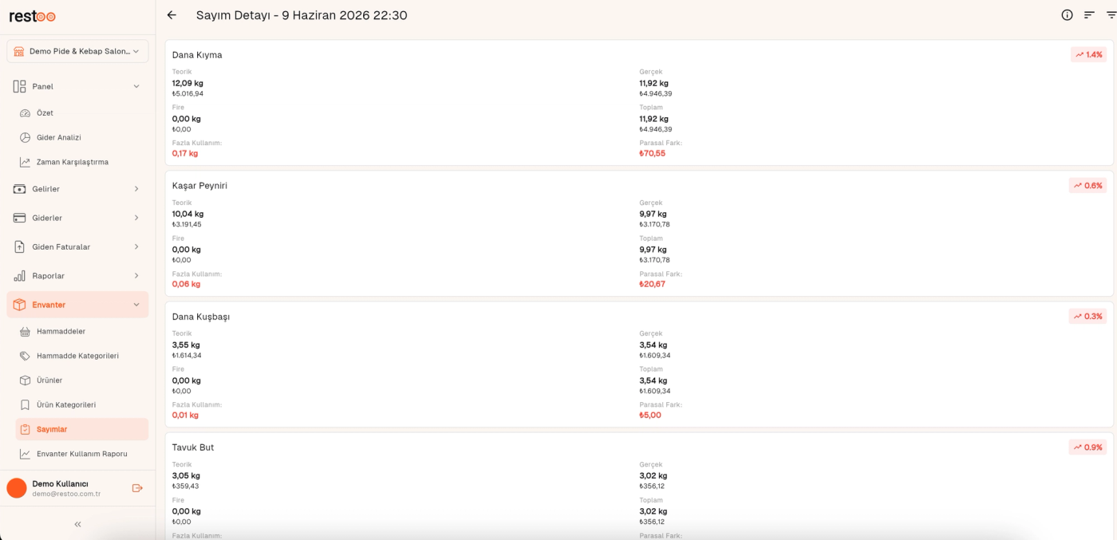
Task: Open the filter icon at the far top right
Action: (x=1111, y=15)
